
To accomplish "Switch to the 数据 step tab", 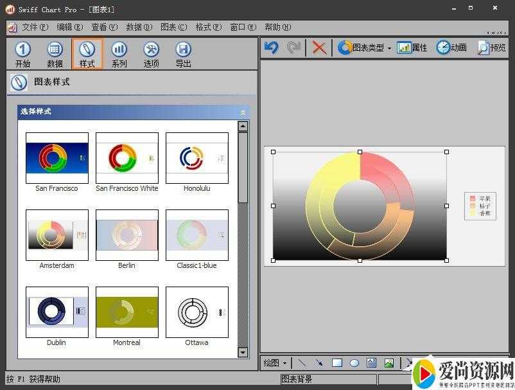I will 55,54.
